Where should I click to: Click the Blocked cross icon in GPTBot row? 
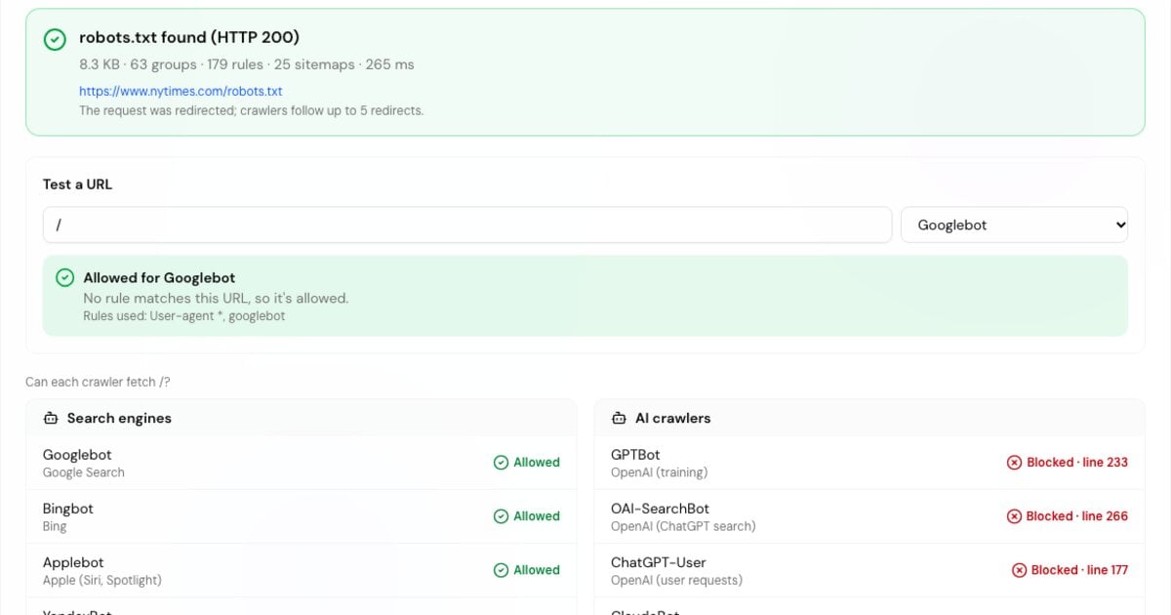coord(1014,463)
